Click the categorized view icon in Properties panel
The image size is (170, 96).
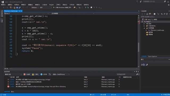pos(142,65)
